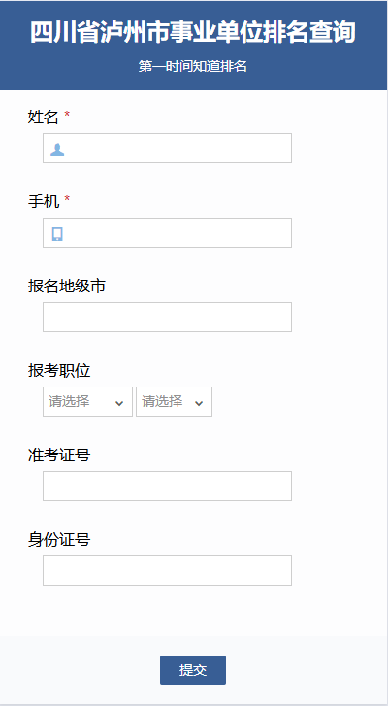388x706 pixels.
Task: Click the 四川省泸州市事业单位排名查询 title
Action: point(193,32)
